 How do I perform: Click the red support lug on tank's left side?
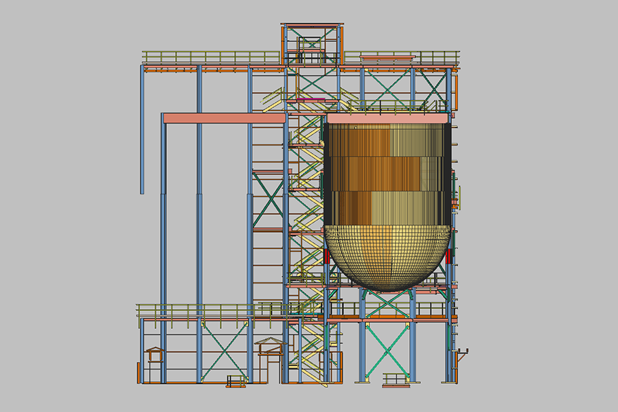coord(325,257)
